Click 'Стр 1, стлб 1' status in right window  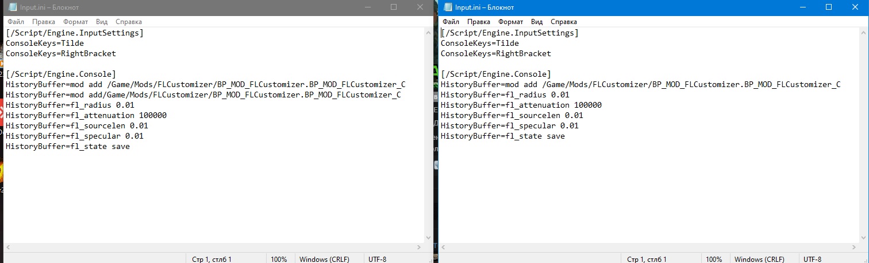[x=647, y=259]
